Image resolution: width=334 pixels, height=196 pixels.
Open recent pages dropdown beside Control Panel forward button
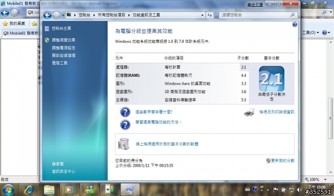[63, 15]
